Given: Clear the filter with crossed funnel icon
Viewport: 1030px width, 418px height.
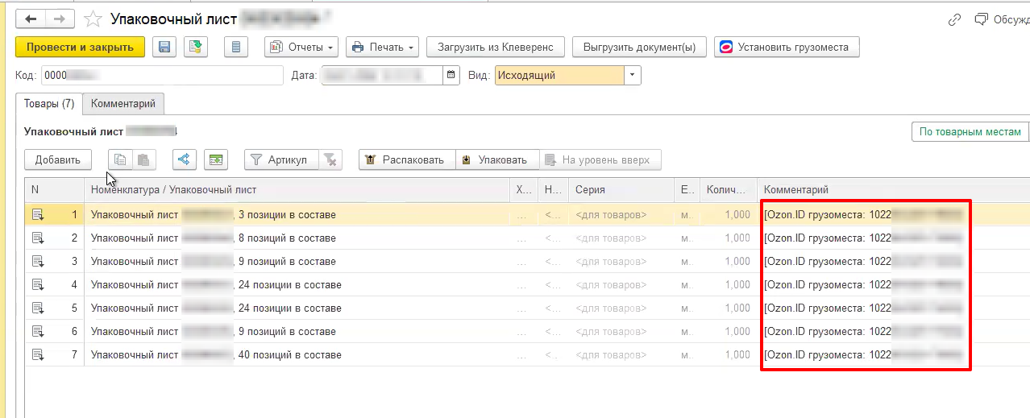Looking at the screenshot, I should click(330, 159).
